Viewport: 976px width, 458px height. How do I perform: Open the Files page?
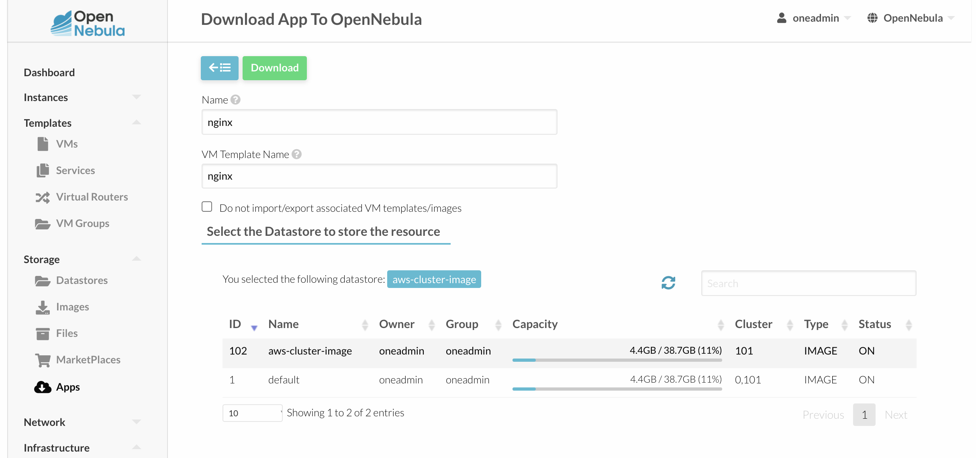[67, 333]
